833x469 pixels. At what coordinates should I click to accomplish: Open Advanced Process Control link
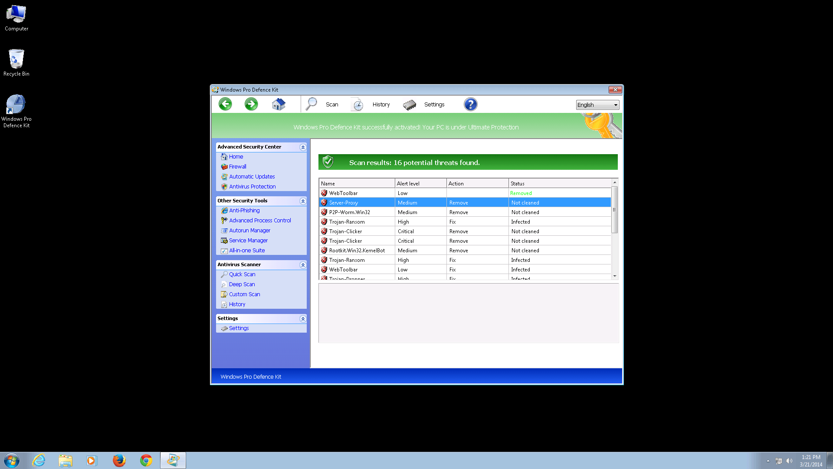260,221
